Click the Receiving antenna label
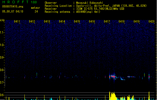This screenshot has width=157, height=100. pyautogui.click(x=57, y=12)
